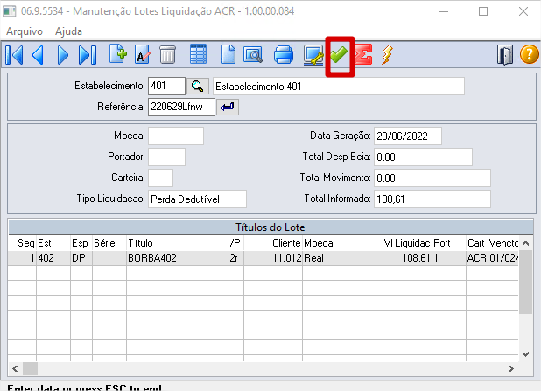Viewport: 541px width, 391px height.
Task: Click the lightning bolt icon
Action: (387, 55)
